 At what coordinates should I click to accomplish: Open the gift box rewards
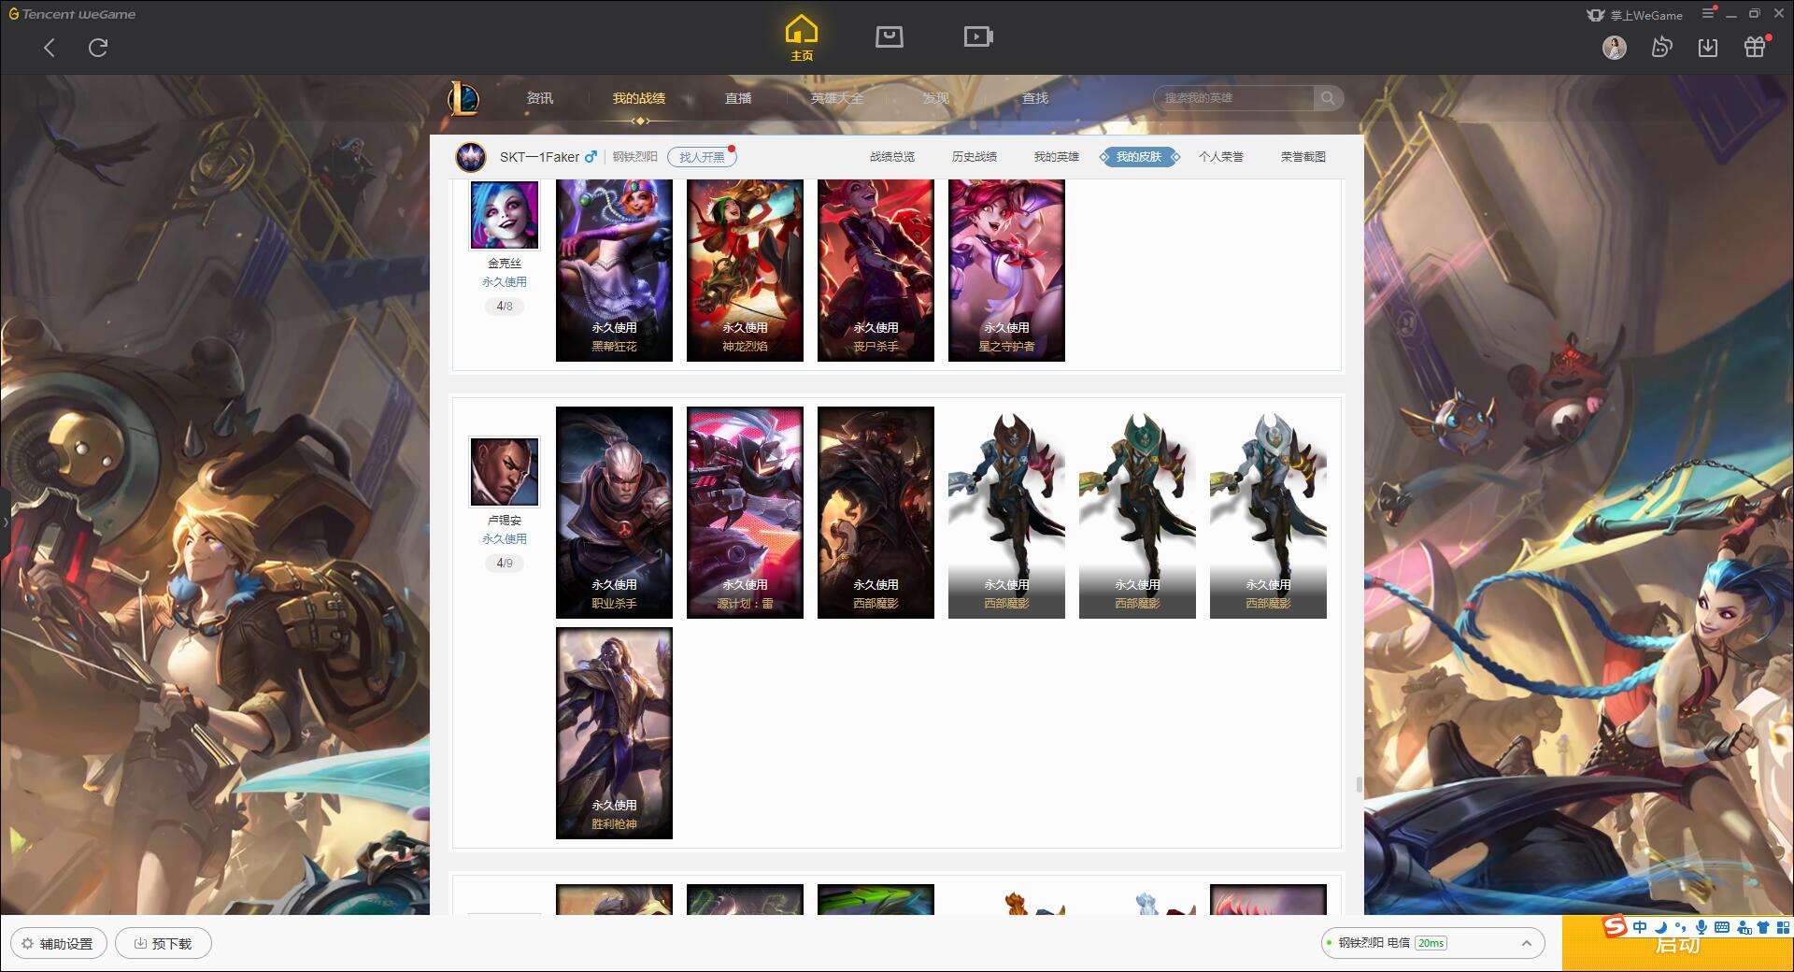tap(1755, 48)
